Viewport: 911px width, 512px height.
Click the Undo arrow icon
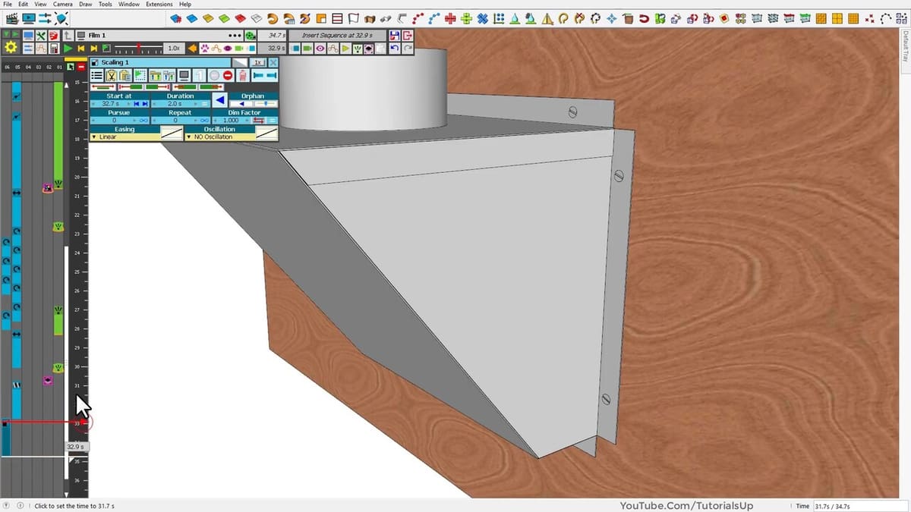pos(395,49)
